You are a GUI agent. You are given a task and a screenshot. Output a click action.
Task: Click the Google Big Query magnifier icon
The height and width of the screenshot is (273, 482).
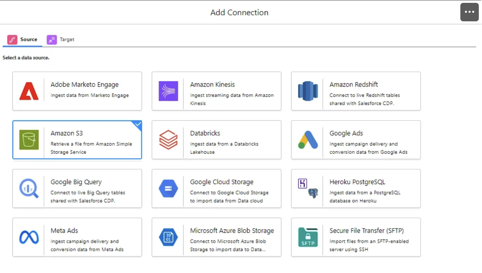28,188
